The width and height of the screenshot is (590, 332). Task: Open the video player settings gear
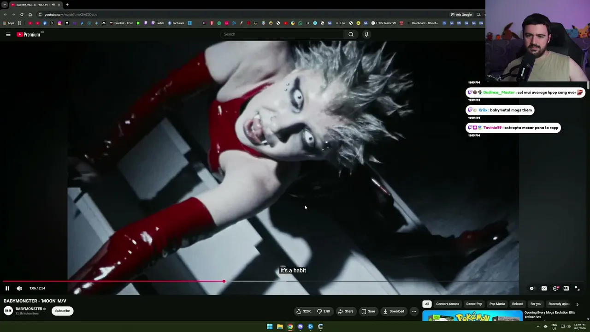click(555, 288)
